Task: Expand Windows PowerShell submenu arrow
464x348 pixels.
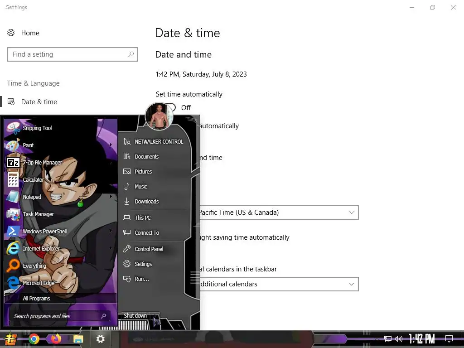Action: (111, 231)
